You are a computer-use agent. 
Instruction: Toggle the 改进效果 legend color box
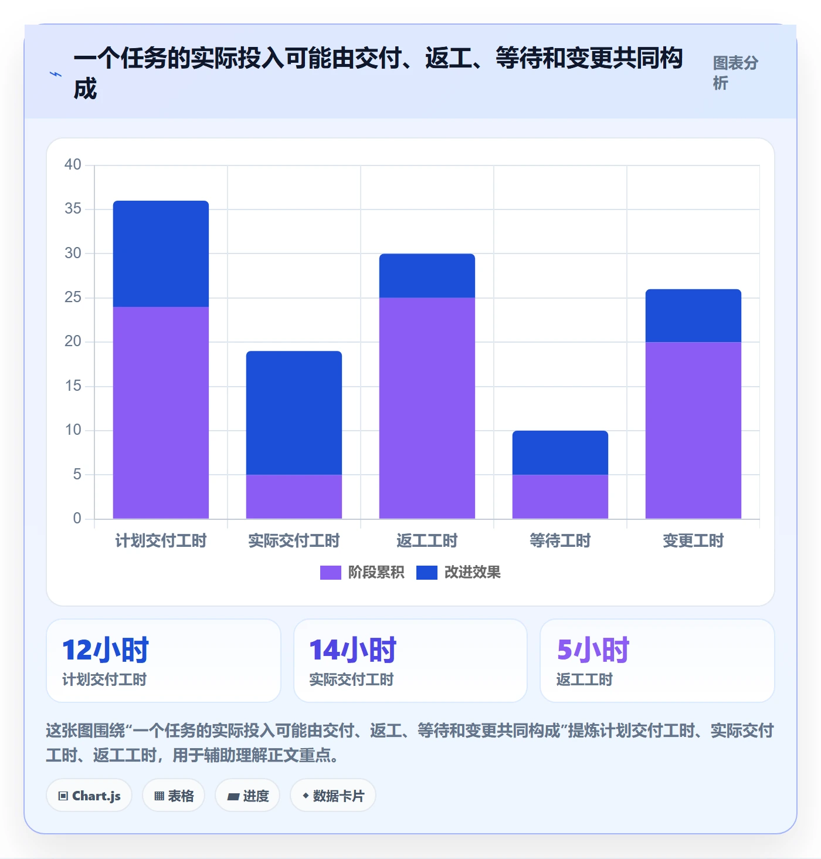[427, 573]
